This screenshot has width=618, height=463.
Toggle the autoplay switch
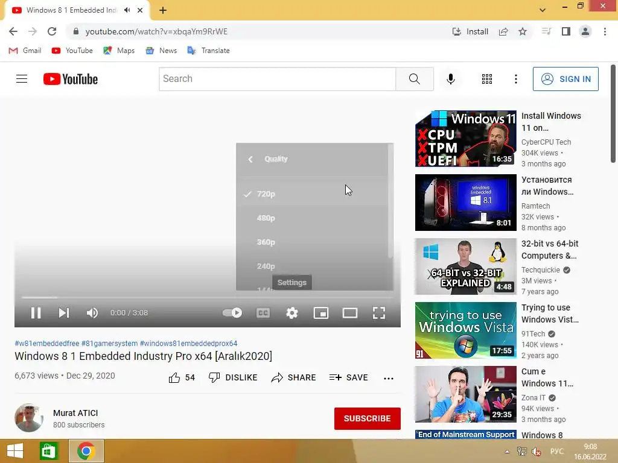point(232,313)
